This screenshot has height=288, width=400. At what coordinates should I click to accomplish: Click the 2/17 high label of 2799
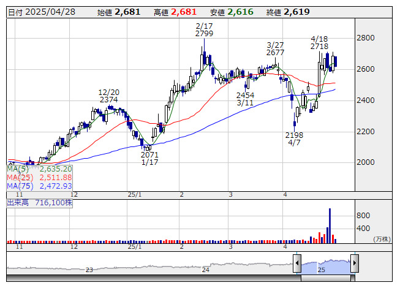(204, 29)
